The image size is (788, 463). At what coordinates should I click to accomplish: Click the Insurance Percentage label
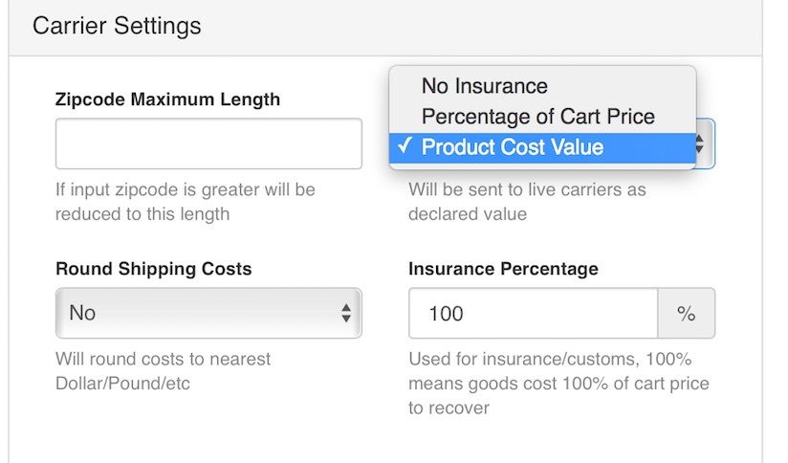[x=503, y=269]
